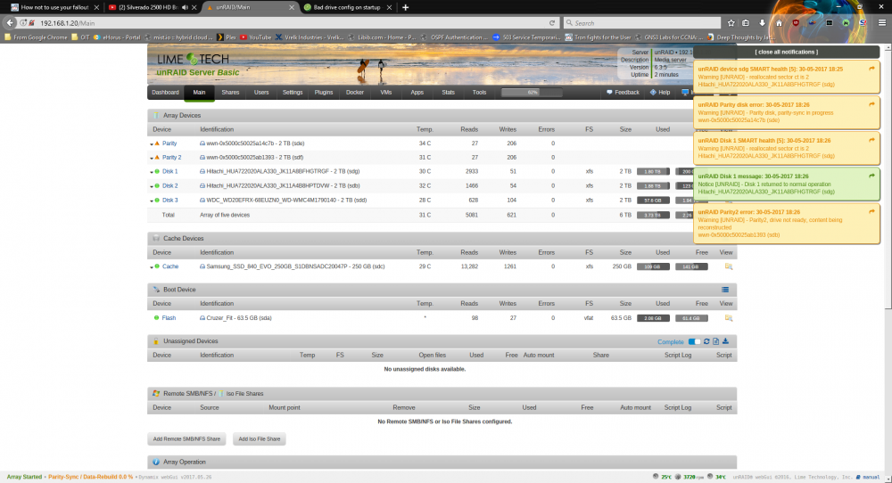
Task: Open the Plex bookmark in the bookmarks bar
Action: pos(227,37)
